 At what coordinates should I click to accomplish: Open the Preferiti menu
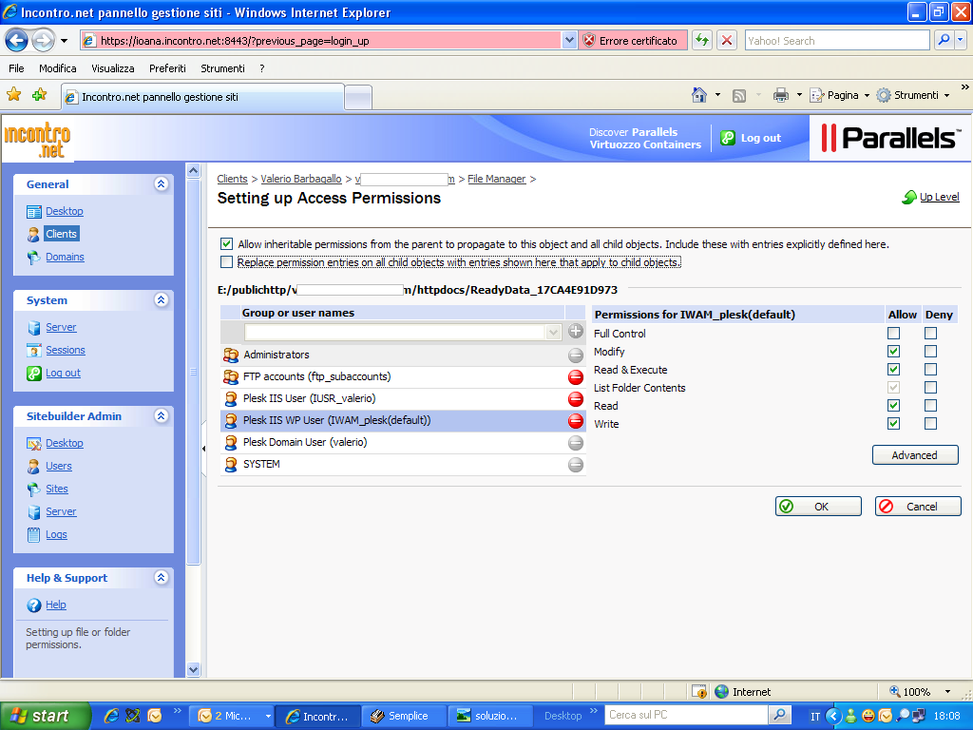pyautogui.click(x=167, y=68)
